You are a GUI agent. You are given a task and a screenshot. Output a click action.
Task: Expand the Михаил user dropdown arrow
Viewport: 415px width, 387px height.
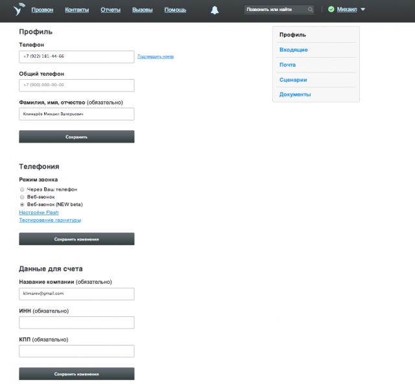[363, 9]
